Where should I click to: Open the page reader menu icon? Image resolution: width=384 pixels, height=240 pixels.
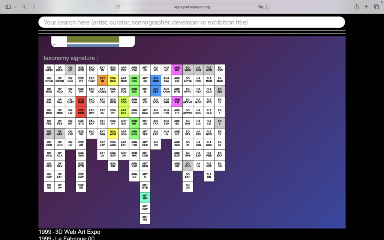(118, 7)
